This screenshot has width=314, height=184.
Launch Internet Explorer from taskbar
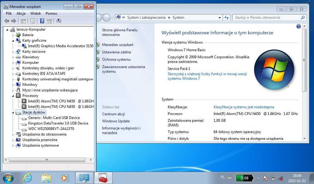27,178
